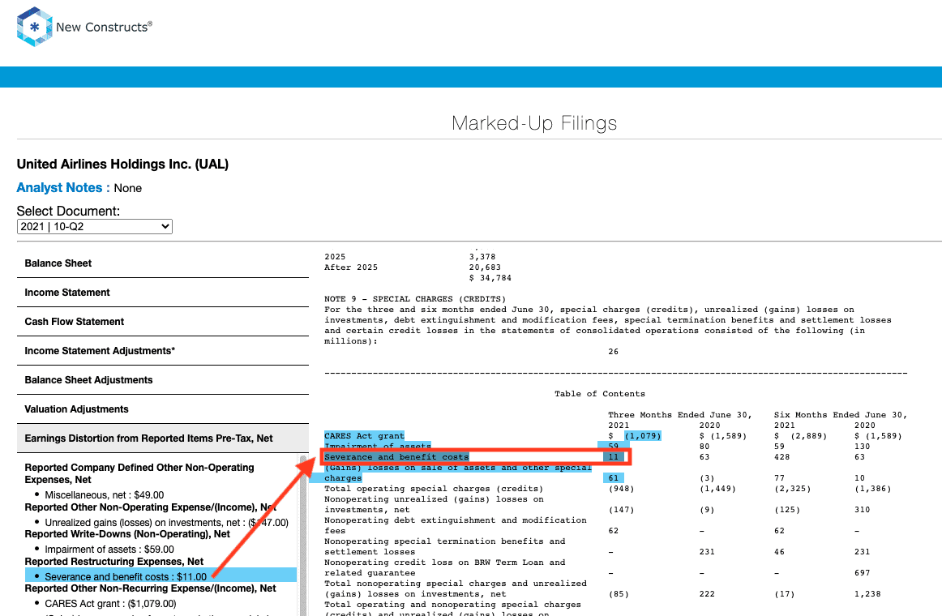
Task: Click highlighted 'CARES Act grant' row label in filing
Action: click(x=364, y=436)
